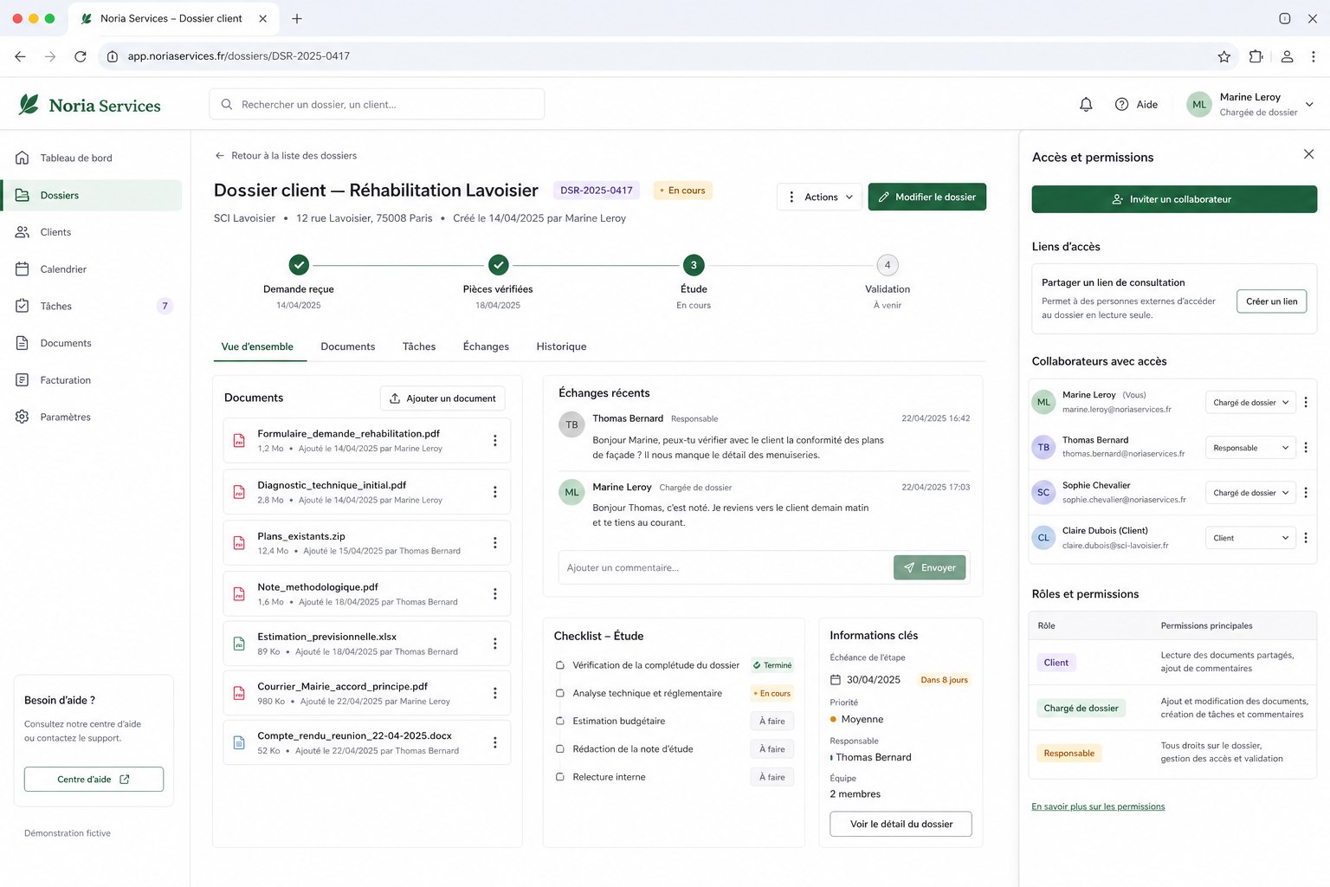
Task: Click 'Voir le détail du dossier' button
Action: click(x=901, y=824)
